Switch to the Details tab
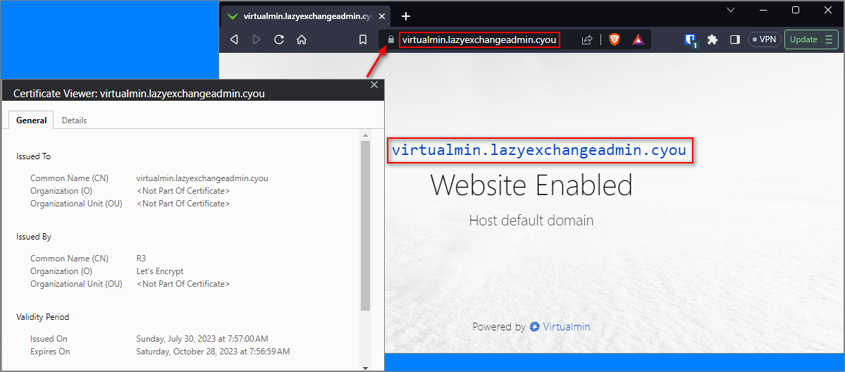Screen dimensions: 845x372 [74, 120]
